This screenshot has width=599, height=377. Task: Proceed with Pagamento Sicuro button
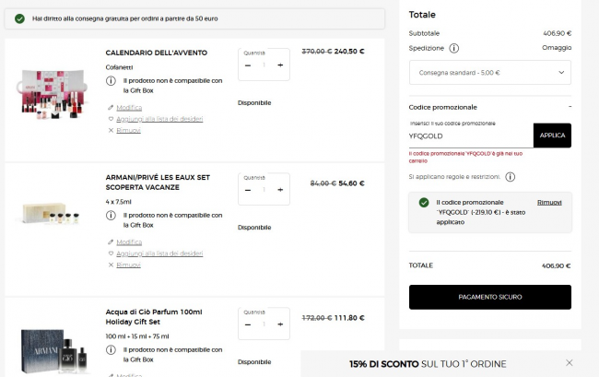[x=489, y=297]
